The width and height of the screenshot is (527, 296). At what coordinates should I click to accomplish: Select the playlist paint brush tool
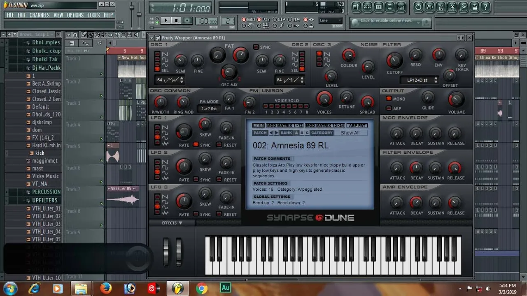point(91,35)
